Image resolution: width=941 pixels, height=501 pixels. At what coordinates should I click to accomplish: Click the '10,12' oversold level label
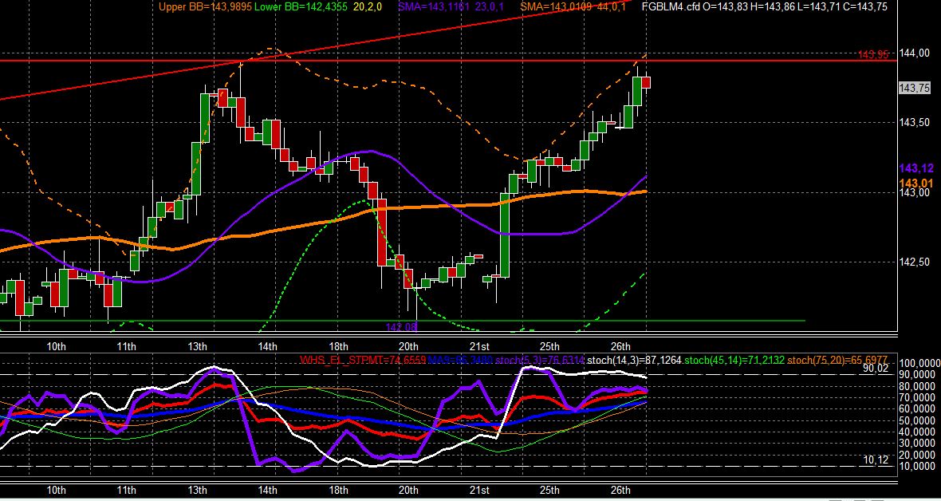coord(875,460)
